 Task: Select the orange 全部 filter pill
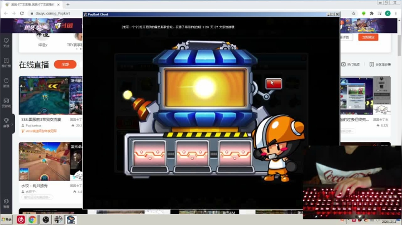point(65,65)
